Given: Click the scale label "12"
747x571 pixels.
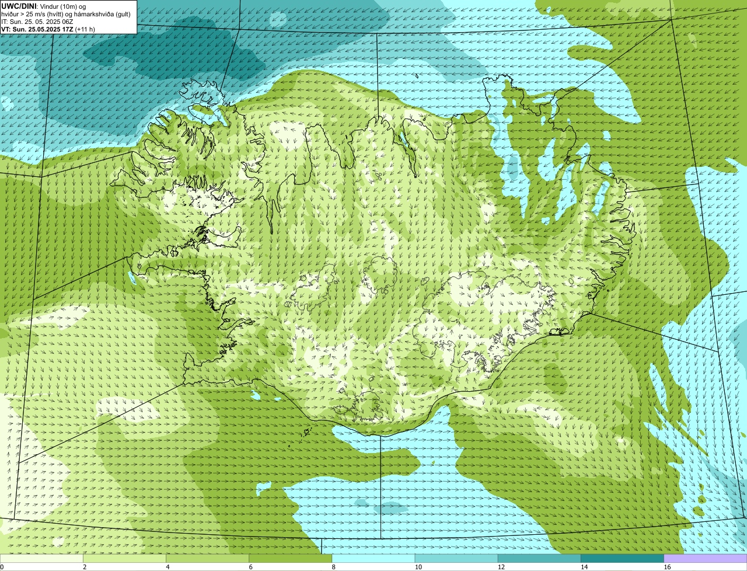Looking at the screenshot, I should coord(501,567).
